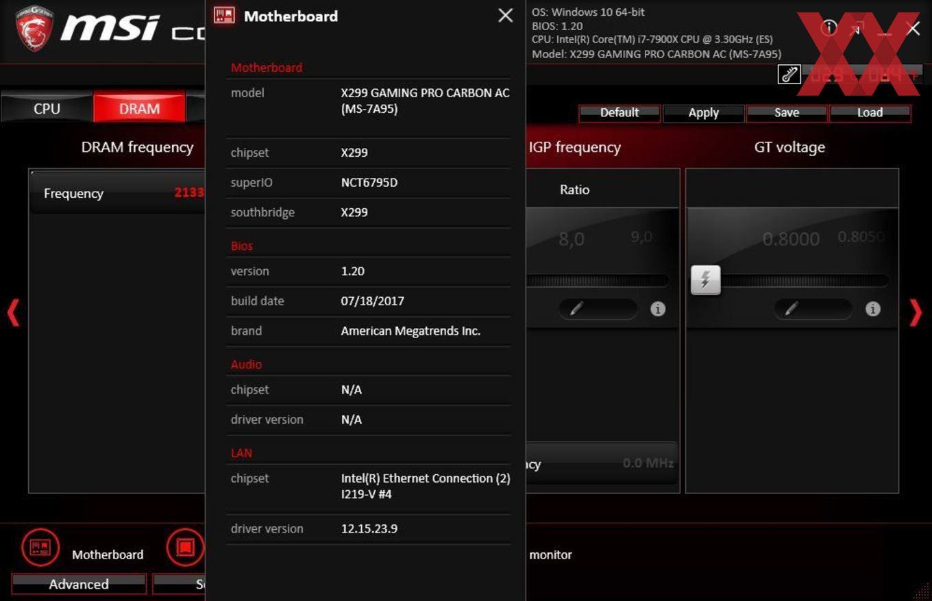Click the 0.0 MHz frequency readout
This screenshot has height=601, width=932.
(x=648, y=463)
